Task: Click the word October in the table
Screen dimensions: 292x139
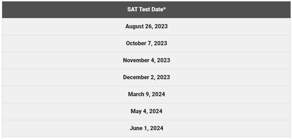Action: 135,43
